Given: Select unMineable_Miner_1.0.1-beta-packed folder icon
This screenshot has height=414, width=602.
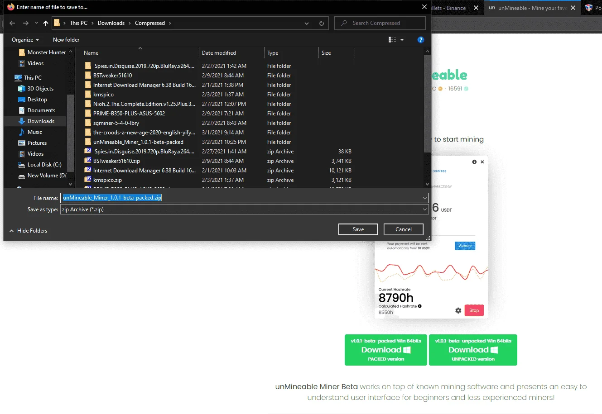Looking at the screenshot, I should point(88,142).
